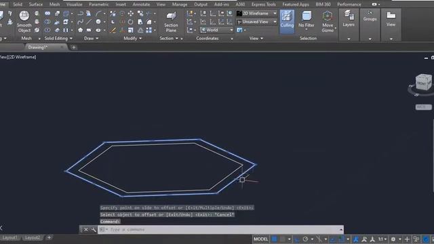
Task: Switch to the Layout1 tab
Action: (10, 238)
